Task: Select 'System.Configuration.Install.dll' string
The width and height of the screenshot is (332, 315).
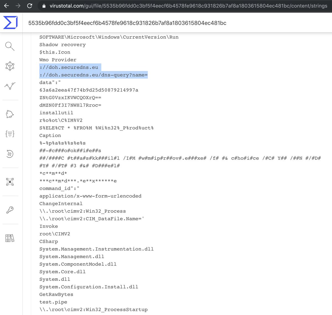Action: (x=89, y=287)
